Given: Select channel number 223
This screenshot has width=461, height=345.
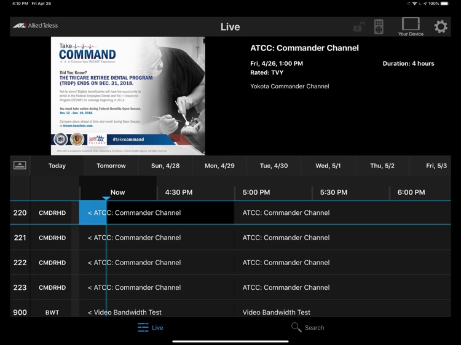Looking at the screenshot, I should pos(20,288).
